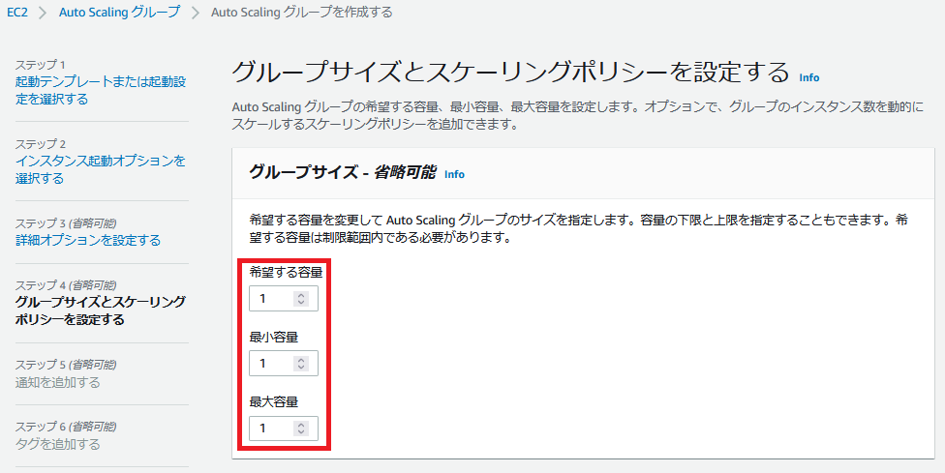Image resolution: width=945 pixels, height=473 pixels.
Task: Click the ステップ 4 (省略可能) label
Action: point(66,284)
